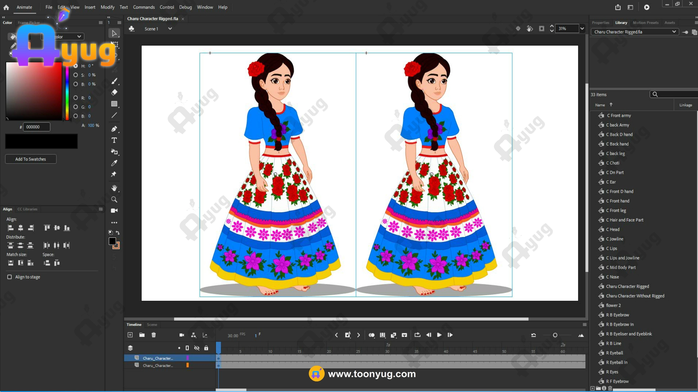Select the Green channel radio button
The image size is (698, 392).
point(76,107)
